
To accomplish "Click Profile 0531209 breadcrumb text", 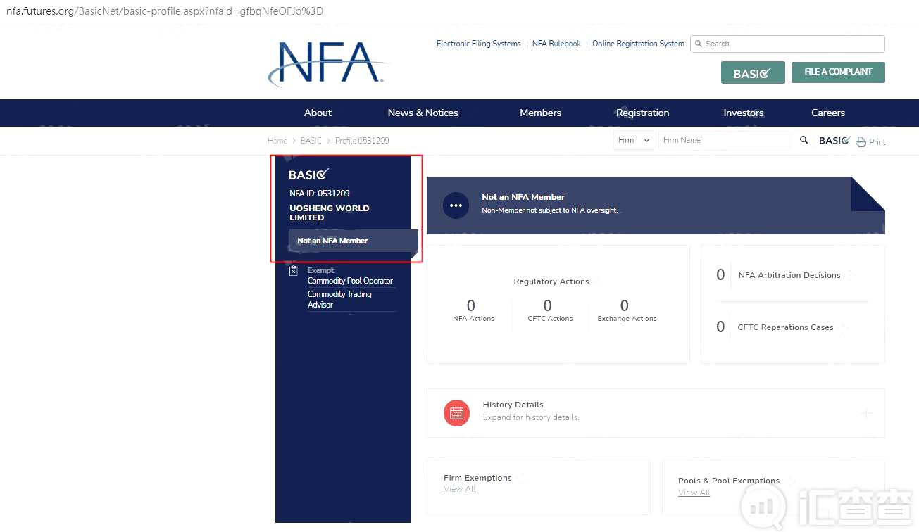I will [362, 141].
